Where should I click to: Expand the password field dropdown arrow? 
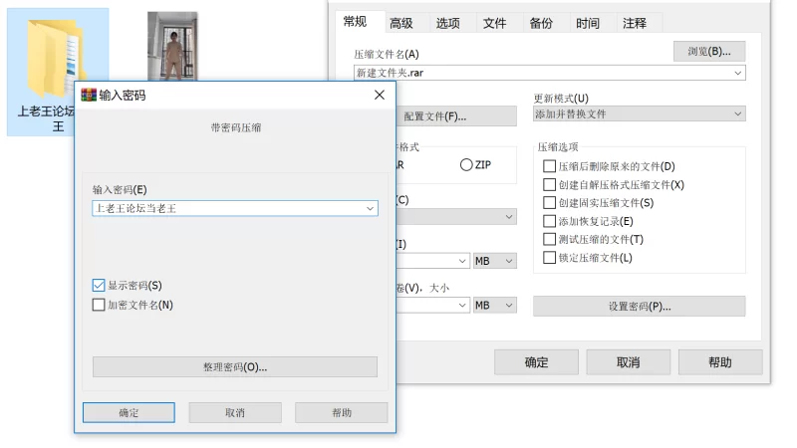coord(371,209)
